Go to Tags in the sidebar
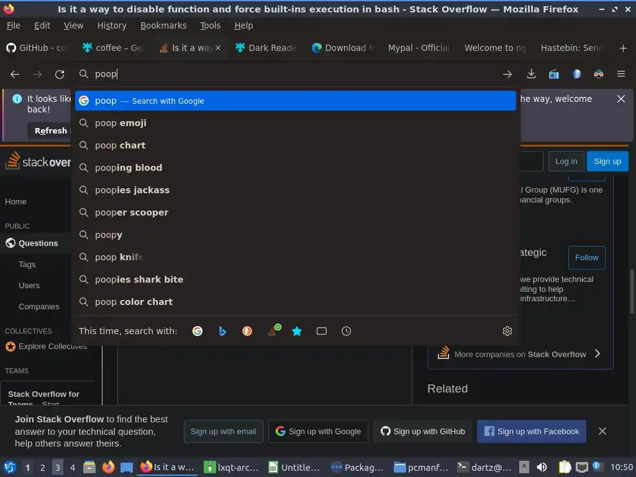 [27, 265]
